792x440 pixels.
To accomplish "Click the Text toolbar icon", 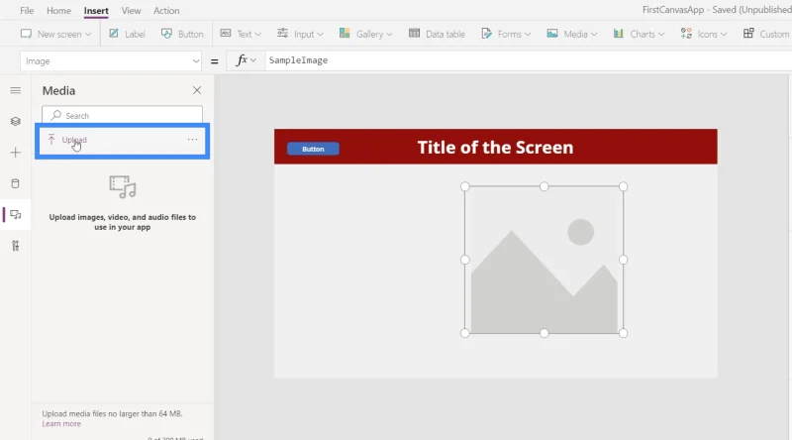I will 226,34.
